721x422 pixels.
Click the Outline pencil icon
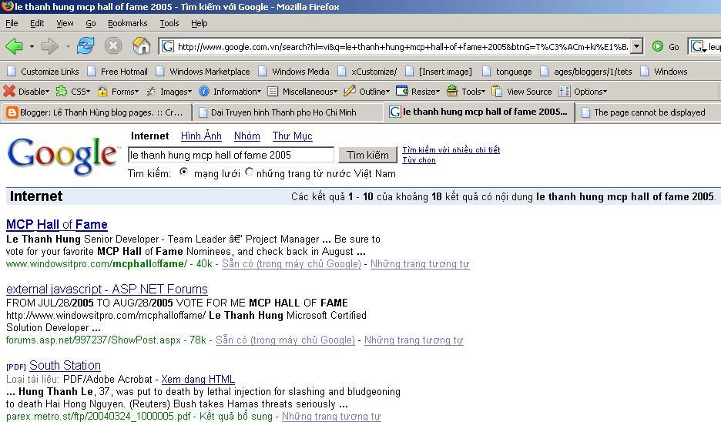350,91
